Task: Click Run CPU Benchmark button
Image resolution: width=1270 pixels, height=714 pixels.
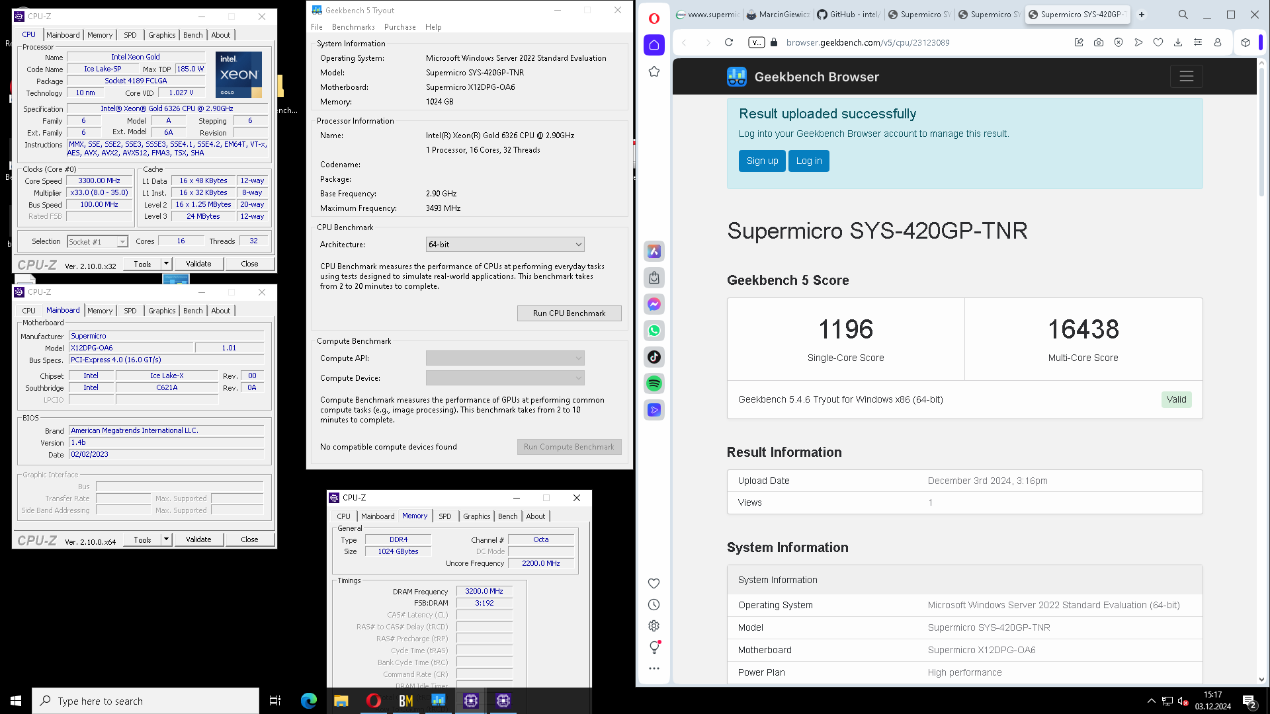Action: [569, 313]
